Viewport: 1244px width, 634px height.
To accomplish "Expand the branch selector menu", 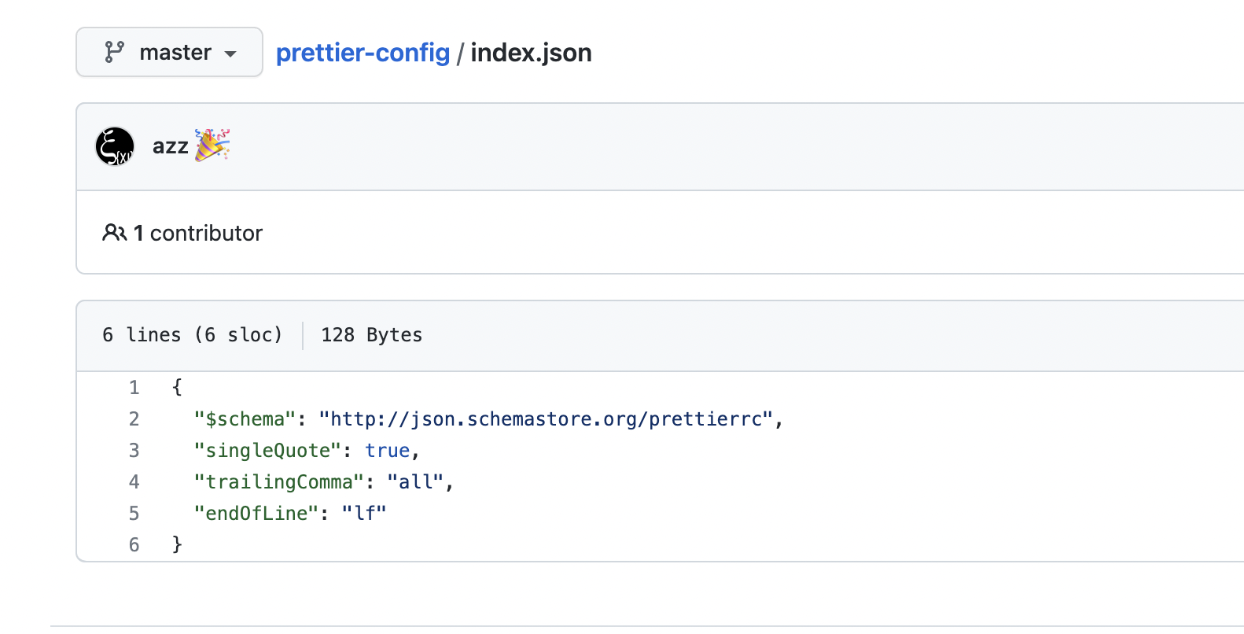I will [x=169, y=52].
